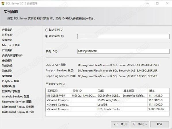Select the LocalDB shared component row

click(107, 105)
